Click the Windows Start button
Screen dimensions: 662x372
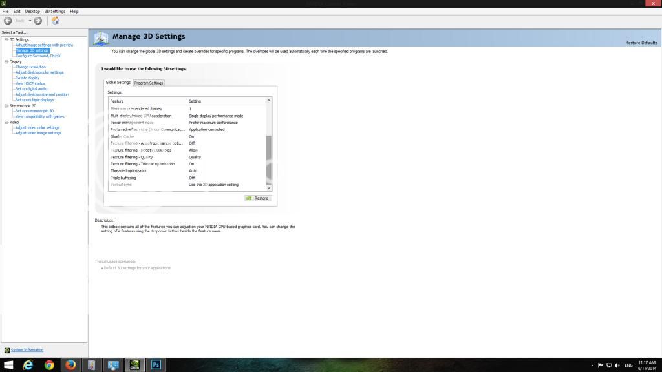(x=8, y=365)
